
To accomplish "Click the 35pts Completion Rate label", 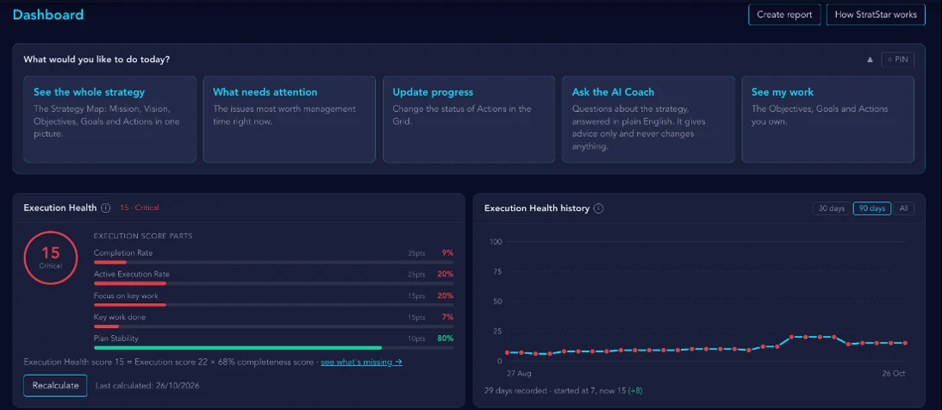I will coord(416,253).
